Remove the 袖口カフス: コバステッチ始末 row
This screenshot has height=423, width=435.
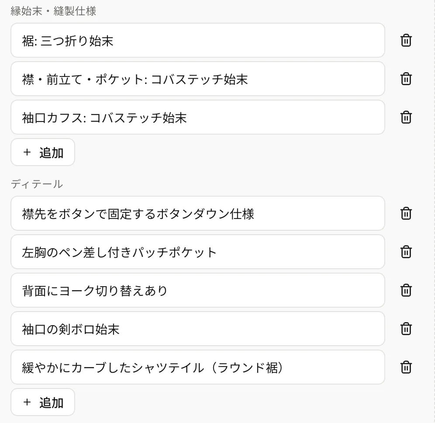click(x=406, y=118)
